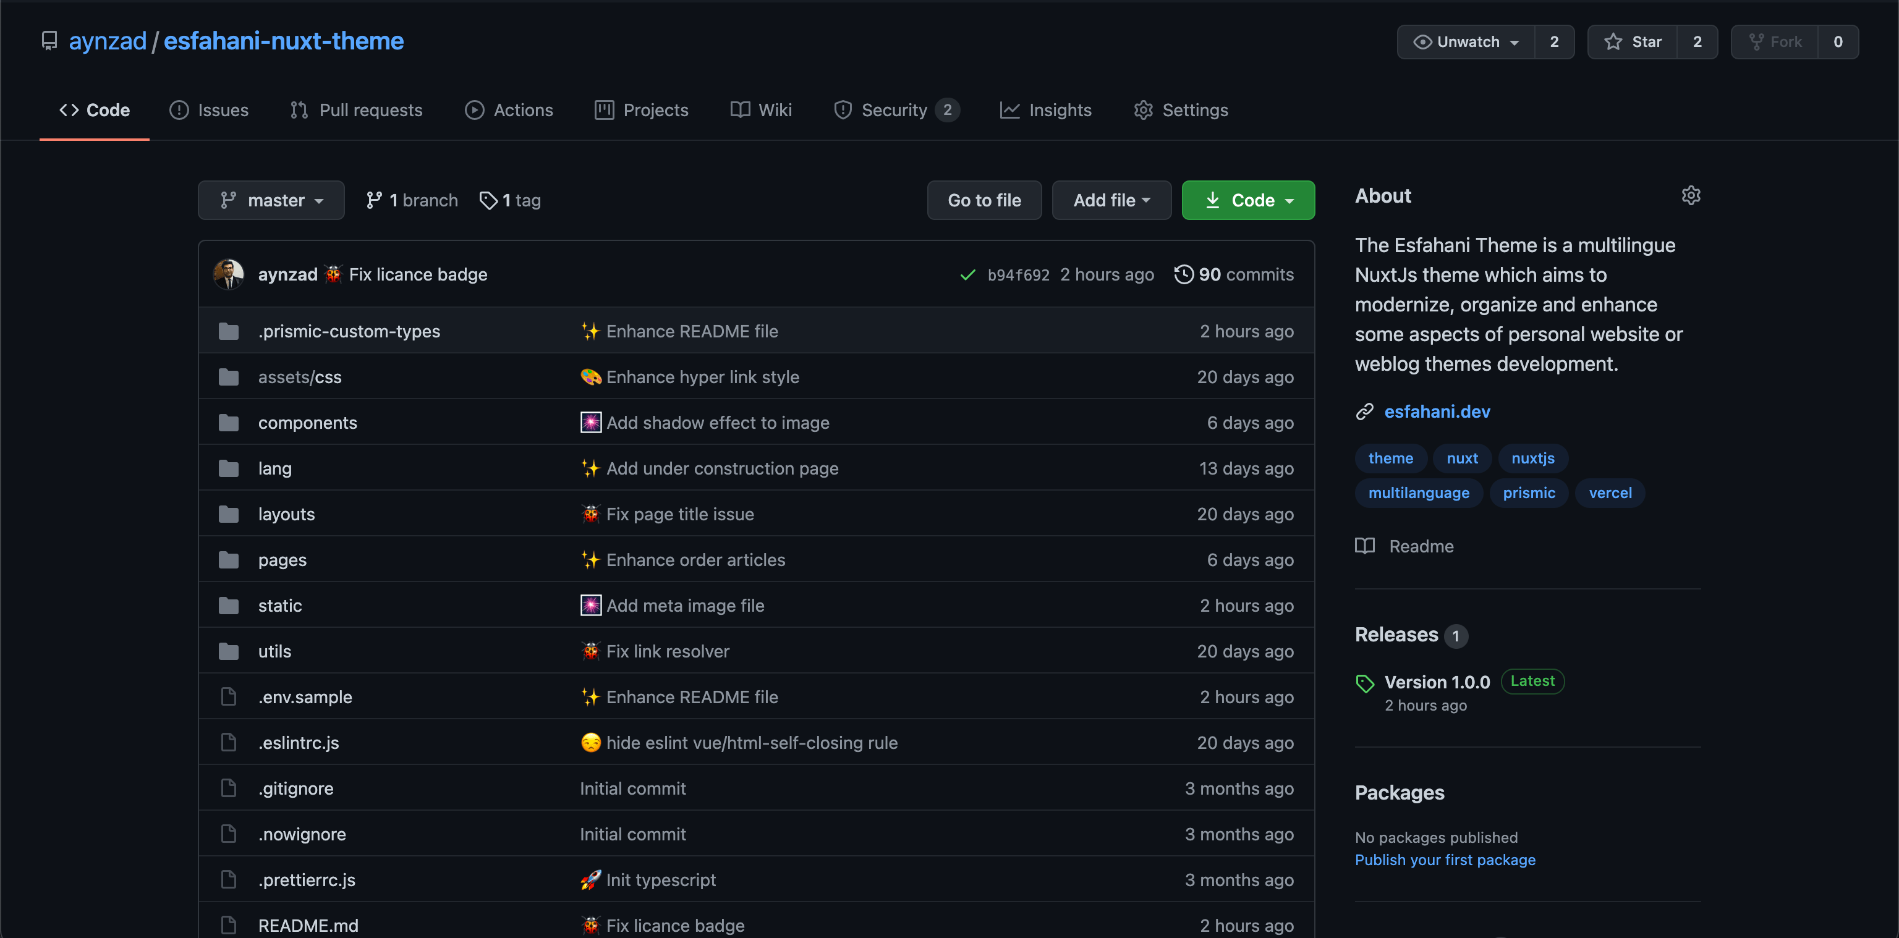Open the master branch selector

tap(271, 200)
